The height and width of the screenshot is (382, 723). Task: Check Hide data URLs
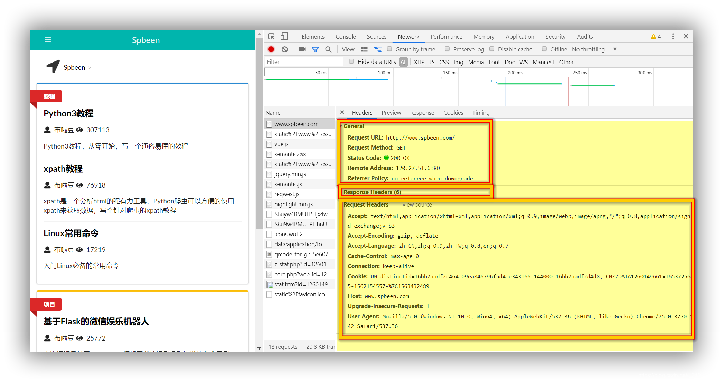point(351,61)
